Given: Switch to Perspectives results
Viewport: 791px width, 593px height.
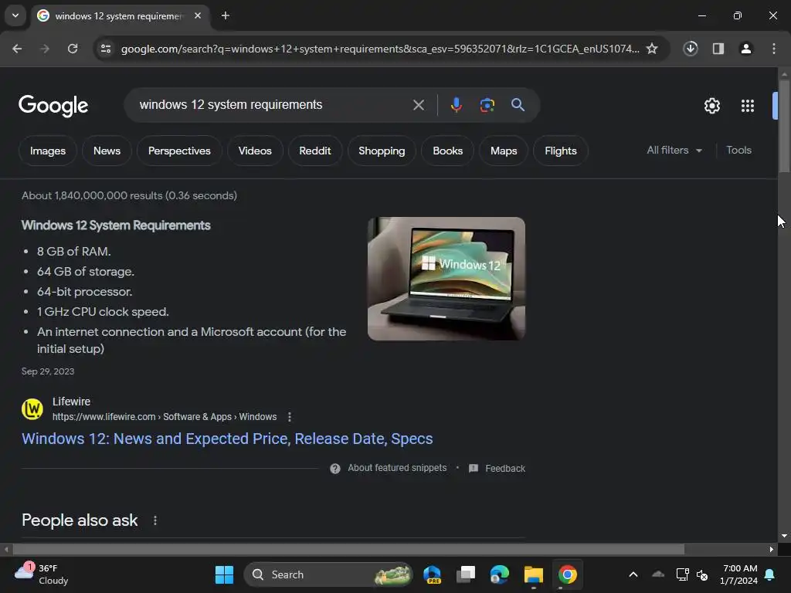Looking at the screenshot, I should [x=179, y=151].
